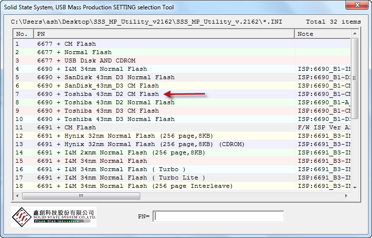Select I&M 34nm (256 page Interleave) row
372x238 pixels.
click(182, 186)
